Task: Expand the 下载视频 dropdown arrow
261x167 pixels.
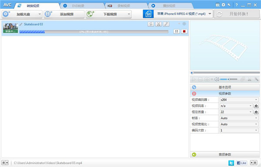Action: tap(129, 14)
